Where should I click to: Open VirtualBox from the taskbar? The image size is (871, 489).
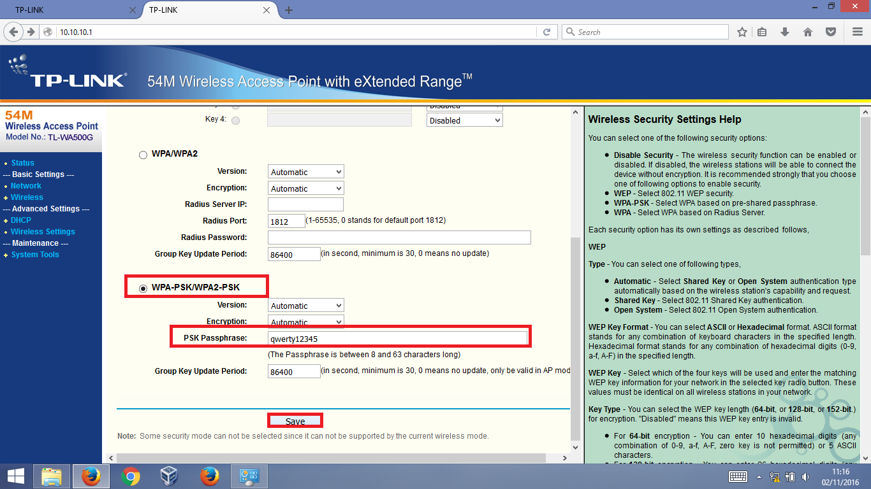tap(169, 476)
